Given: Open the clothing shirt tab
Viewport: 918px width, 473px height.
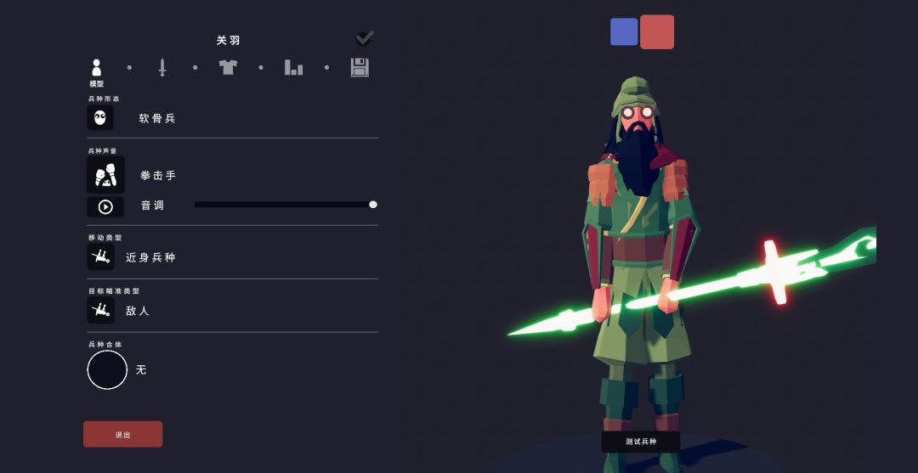Looking at the screenshot, I should 228,66.
